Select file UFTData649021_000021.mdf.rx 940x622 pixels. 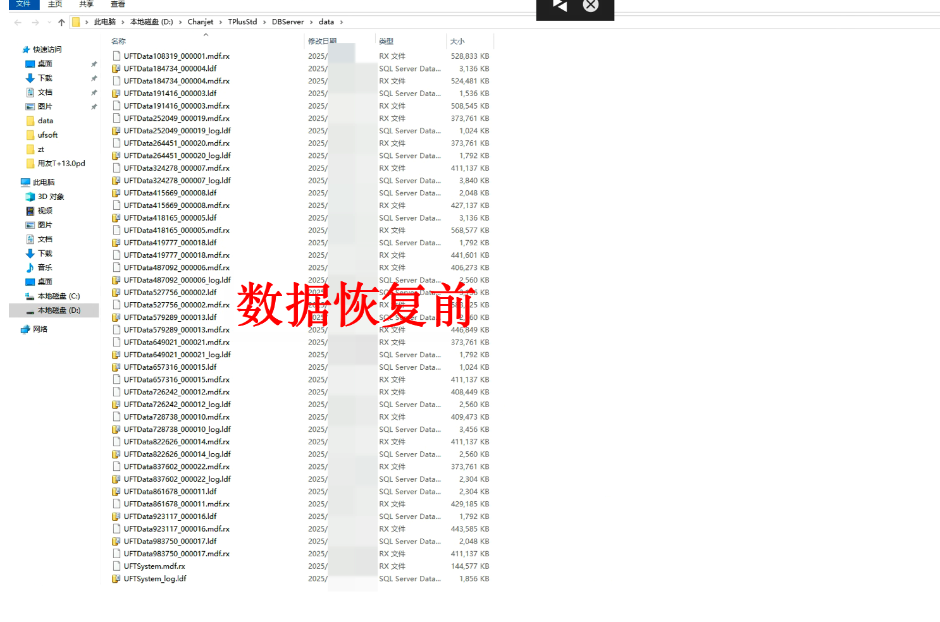176,343
